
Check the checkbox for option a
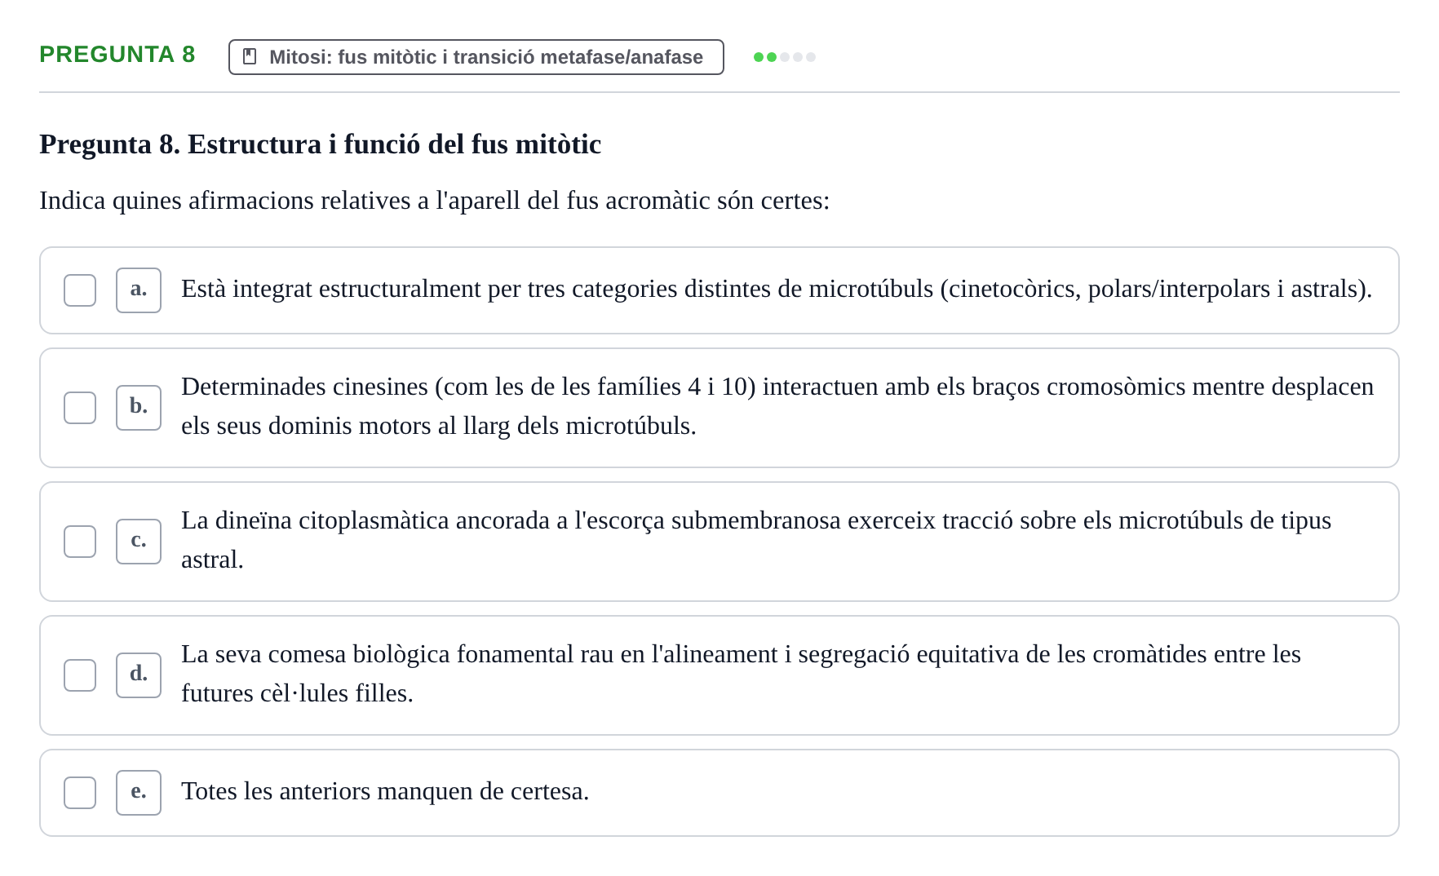point(80,290)
